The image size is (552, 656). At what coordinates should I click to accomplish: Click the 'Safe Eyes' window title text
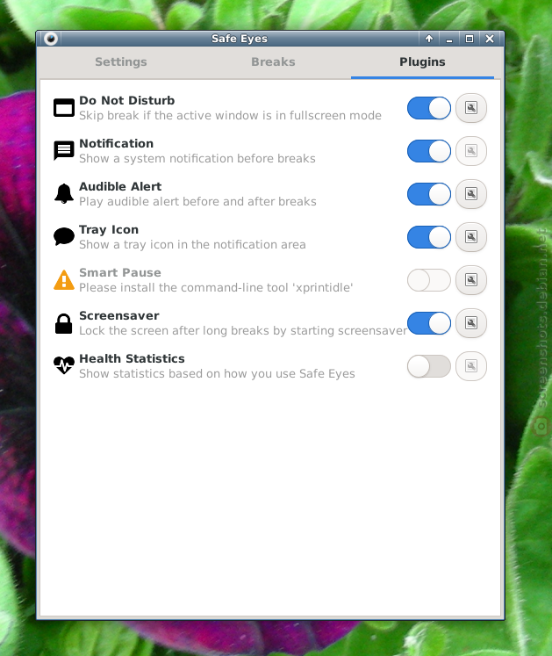point(240,39)
